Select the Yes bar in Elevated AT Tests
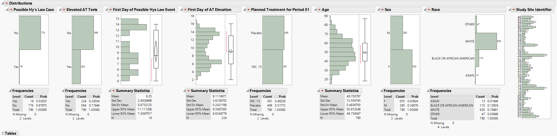Viewport: 557px width, 136px height. coord(76,67)
